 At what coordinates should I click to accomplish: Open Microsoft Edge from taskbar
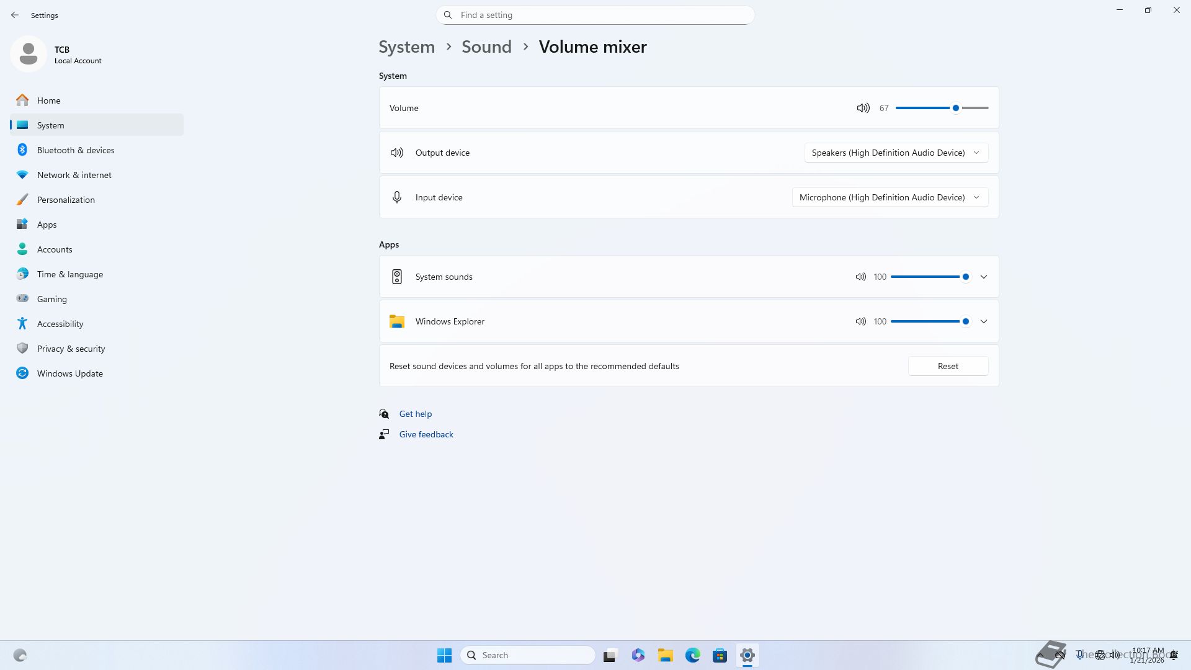click(692, 655)
